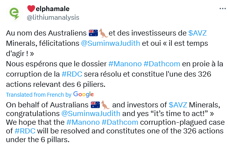Screen dimensions: 228x150
Task: Click the kangaroo emoji in the English translation
Action: [x=105, y=105]
